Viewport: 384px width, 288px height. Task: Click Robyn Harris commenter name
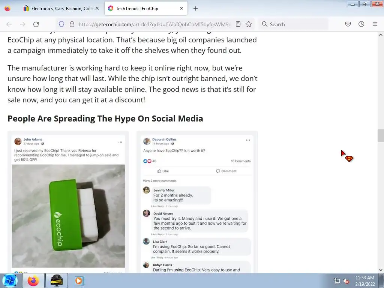click(x=162, y=265)
